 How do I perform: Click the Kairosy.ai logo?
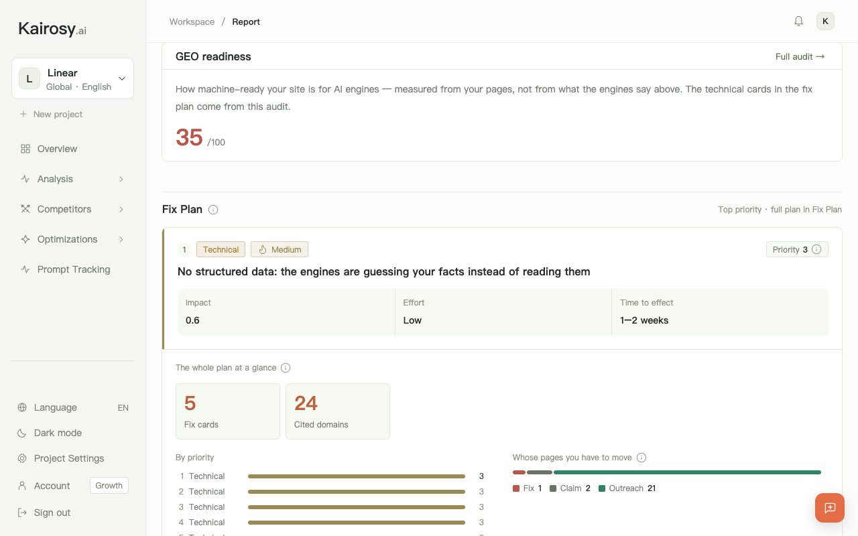pyautogui.click(x=52, y=29)
